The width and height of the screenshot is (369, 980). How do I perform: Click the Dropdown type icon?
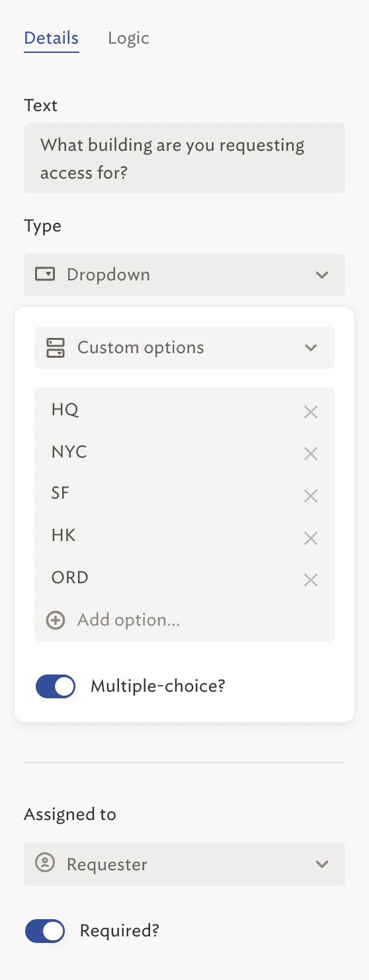(x=45, y=274)
